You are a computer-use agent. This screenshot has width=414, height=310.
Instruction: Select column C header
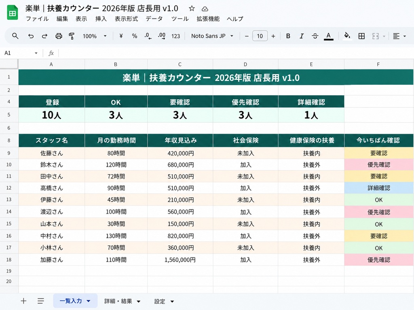180,64
